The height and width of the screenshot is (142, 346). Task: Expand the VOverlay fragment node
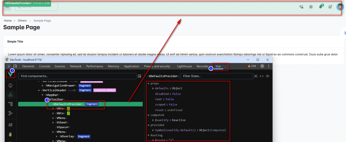point(57,137)
